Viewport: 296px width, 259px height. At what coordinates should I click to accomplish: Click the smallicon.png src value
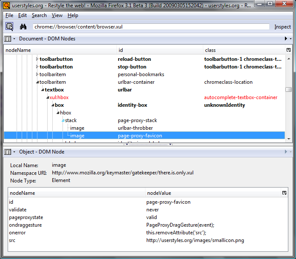click(195, 240)
